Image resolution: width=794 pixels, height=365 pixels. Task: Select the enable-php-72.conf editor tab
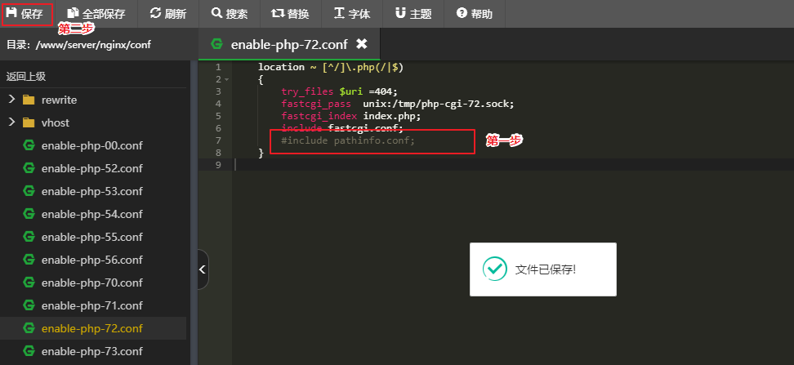[289, 45]
